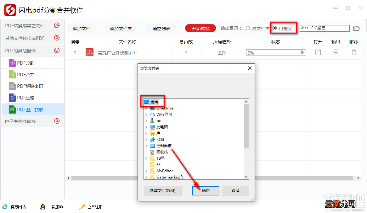The height and width of the screenshot is (213, 367).
Task: Expand the WPS网盘 tree node
Action: pyautogui.click(x=146, y=114)
